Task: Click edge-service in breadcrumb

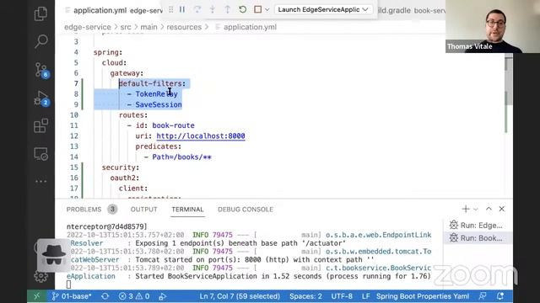Action: [x=88, y=27]
